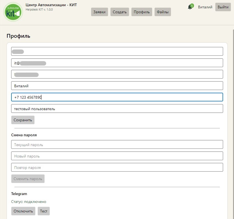Screen dimensions: 234x219
Task: Click the Повтор пароля field
Action: pyautogui.click(x=117, y=167)
